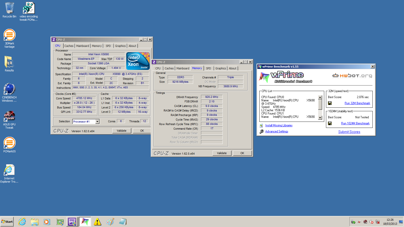Screen dimensions: 404x227
Task: Open Caches tab in left CPU-Z window
Action: [x=69, y=46]
